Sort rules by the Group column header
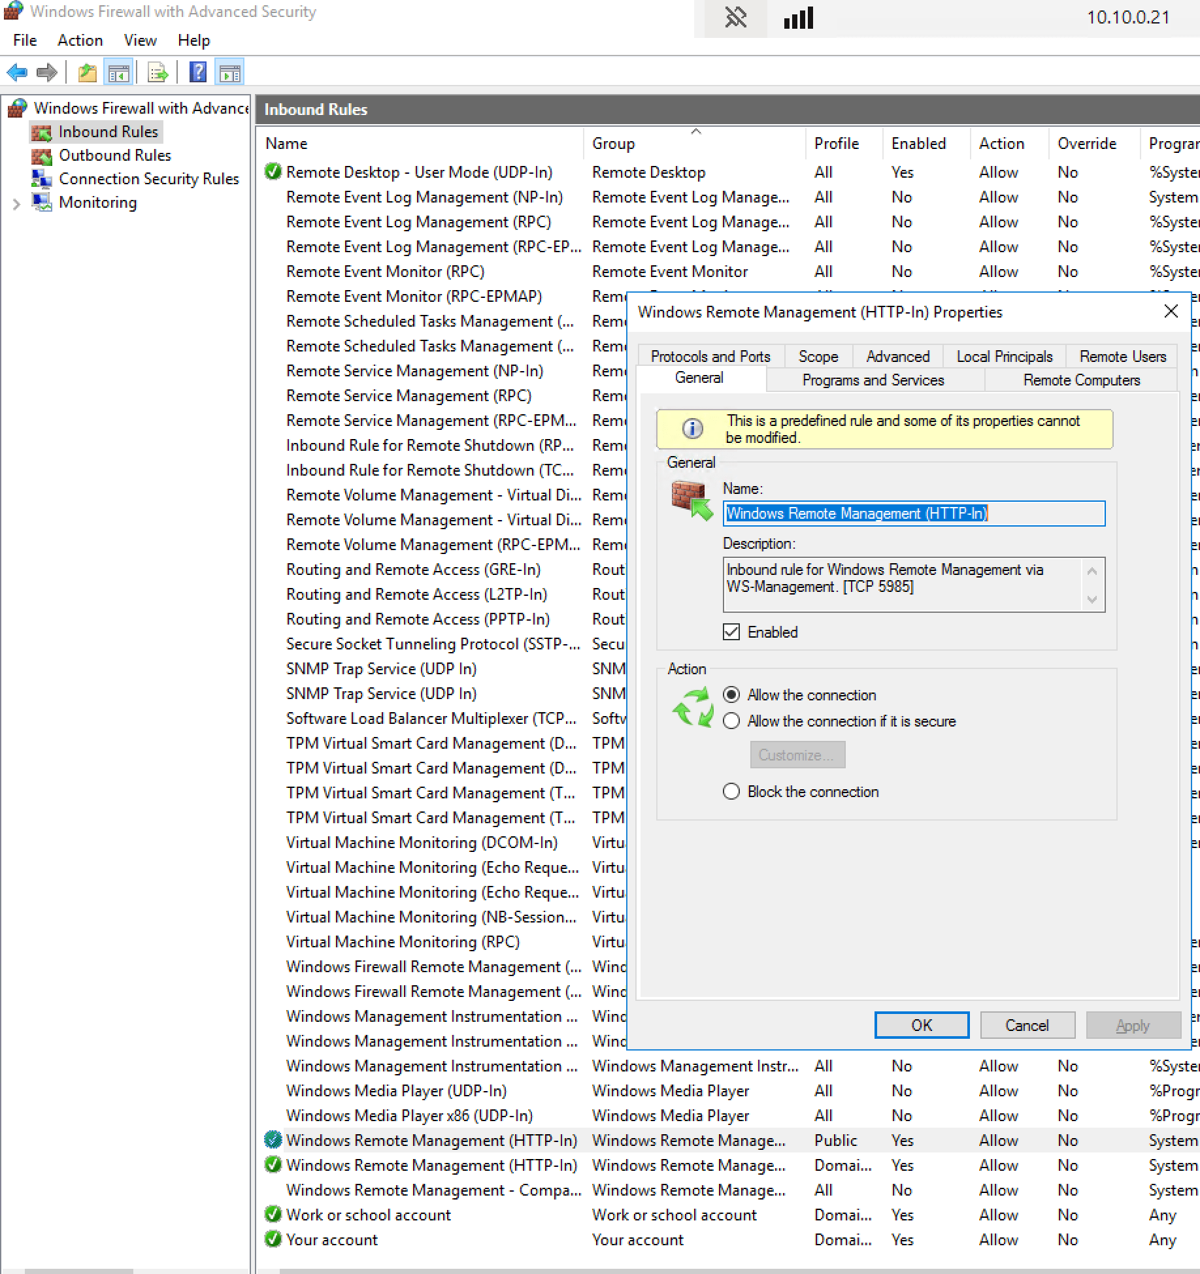This screenshot has width=1200, height=1274. [x=694, y=143]
